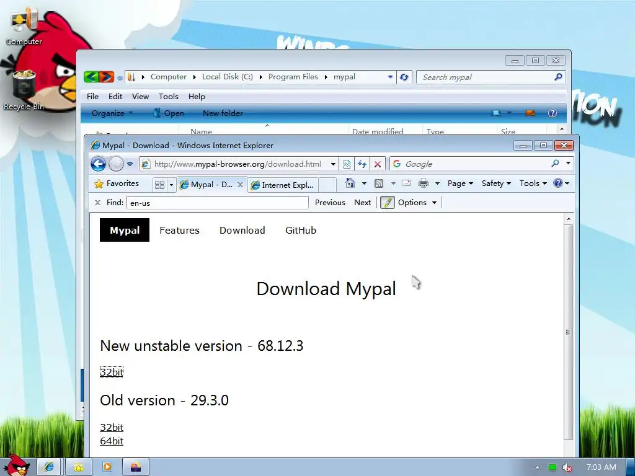This screenshot has width=635, height=476.
Task: Print page with printer icon
Action: coord(424,183)
